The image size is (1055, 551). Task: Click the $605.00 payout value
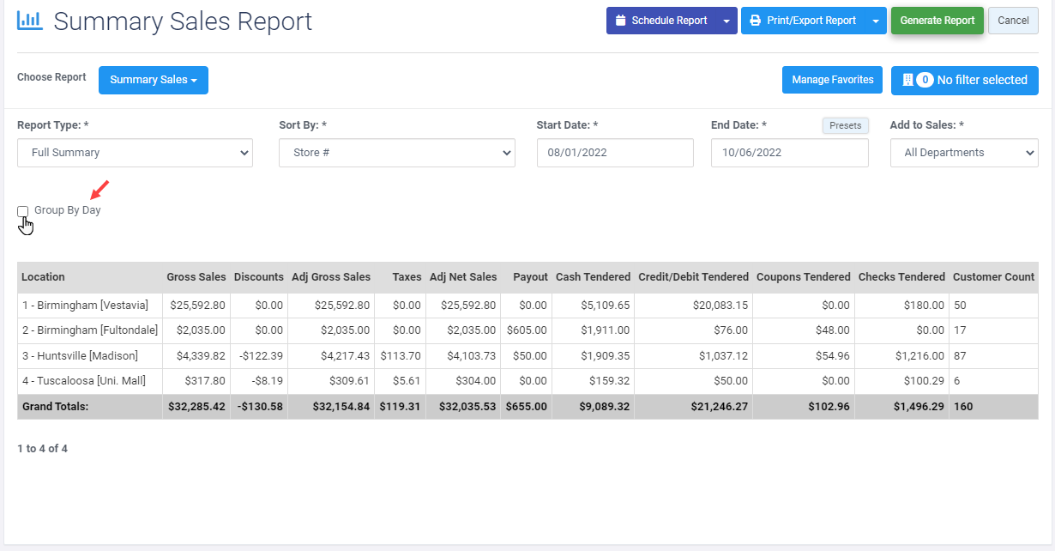527,330
